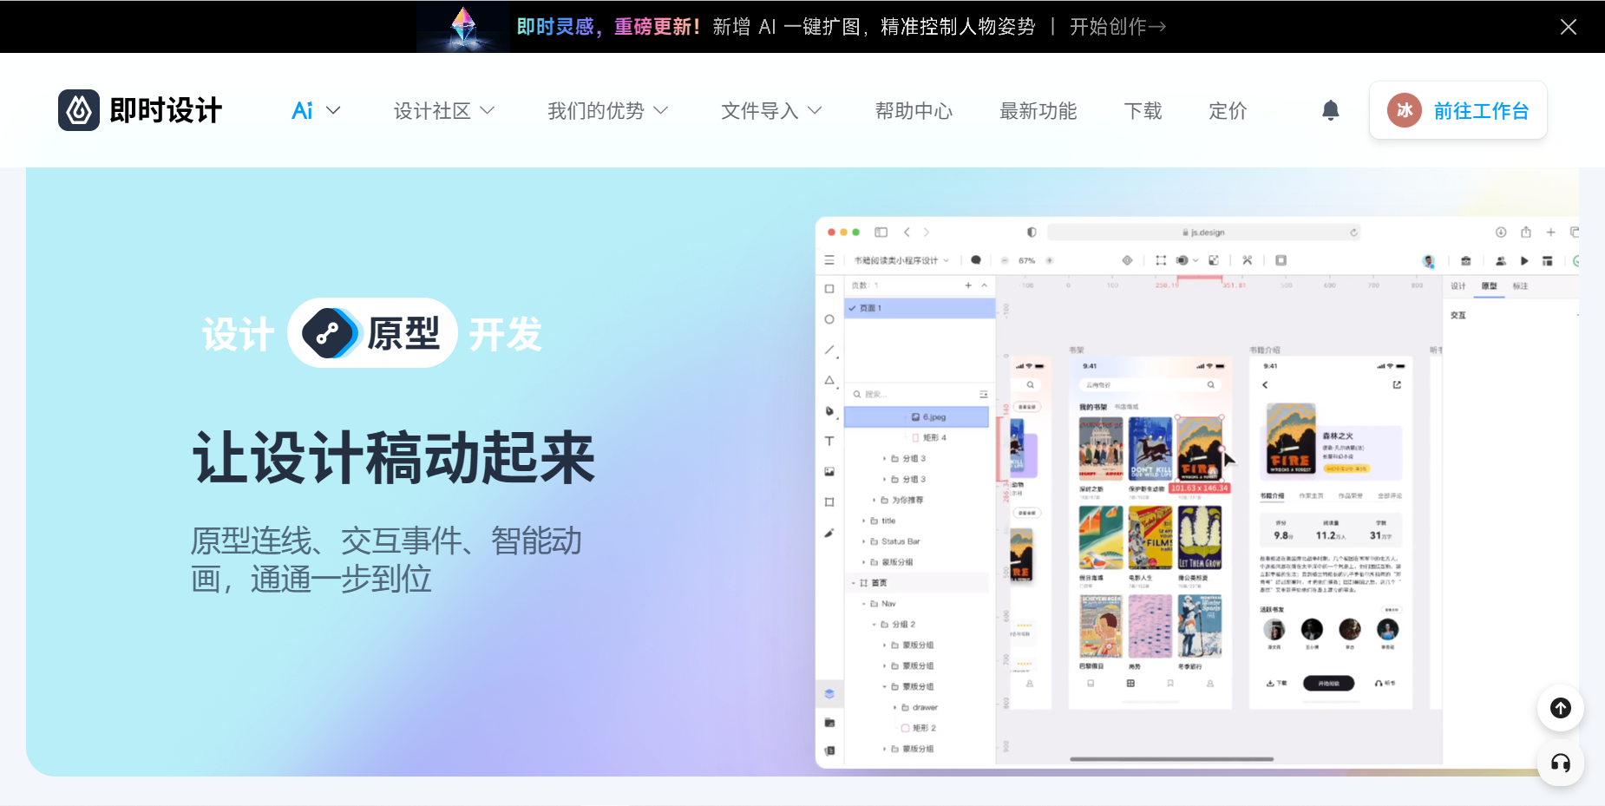
Task: Click the shield privacy icon in mockup
Action: (x=1032, y=233)
